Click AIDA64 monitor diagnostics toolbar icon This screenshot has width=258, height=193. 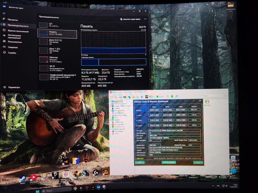click(x=129, y=97)
